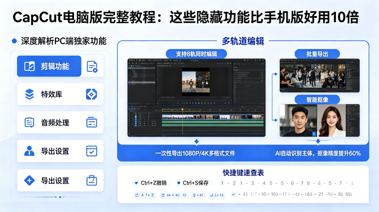379x212 pixels.
Task: Click the person icon in the sidebar
Action: 29,151
